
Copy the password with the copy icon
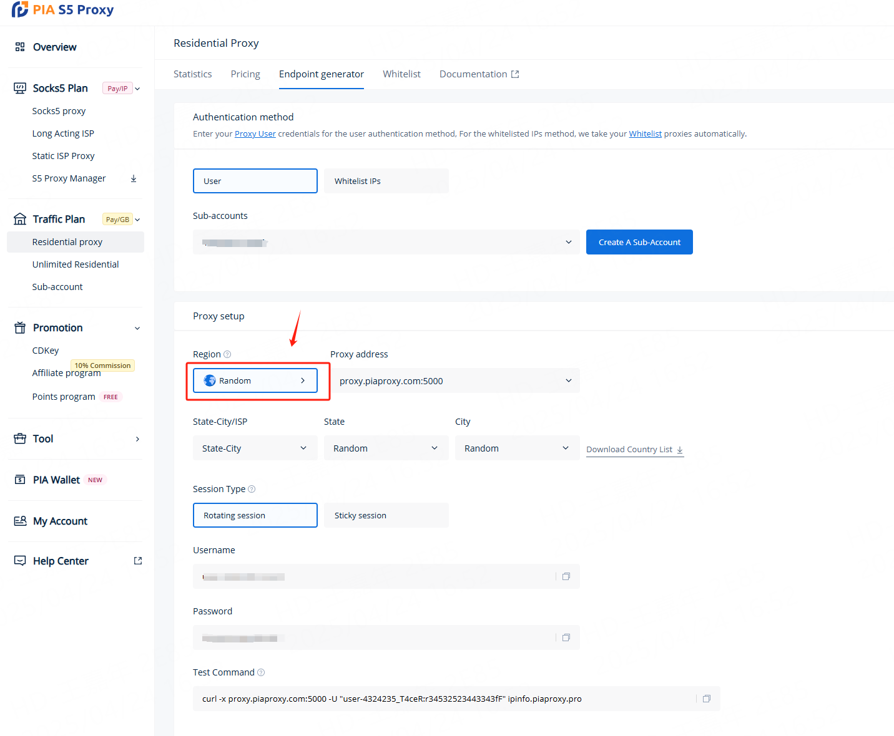tap(566, 637)
